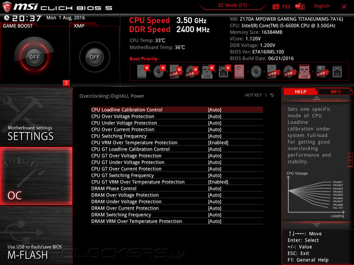This screenshot has width=354, height=265.
Task: Click the Mon 1 Aug, 2016 date
Action: pyautogui.click(x=66, y=18)
